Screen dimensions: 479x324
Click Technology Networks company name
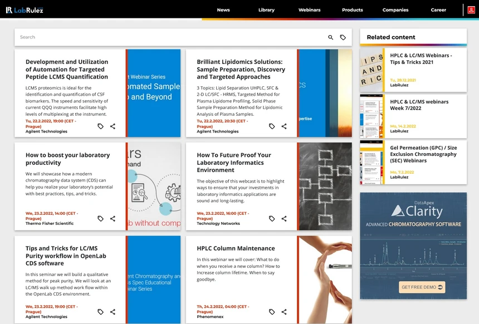click(x=218, y=224)
